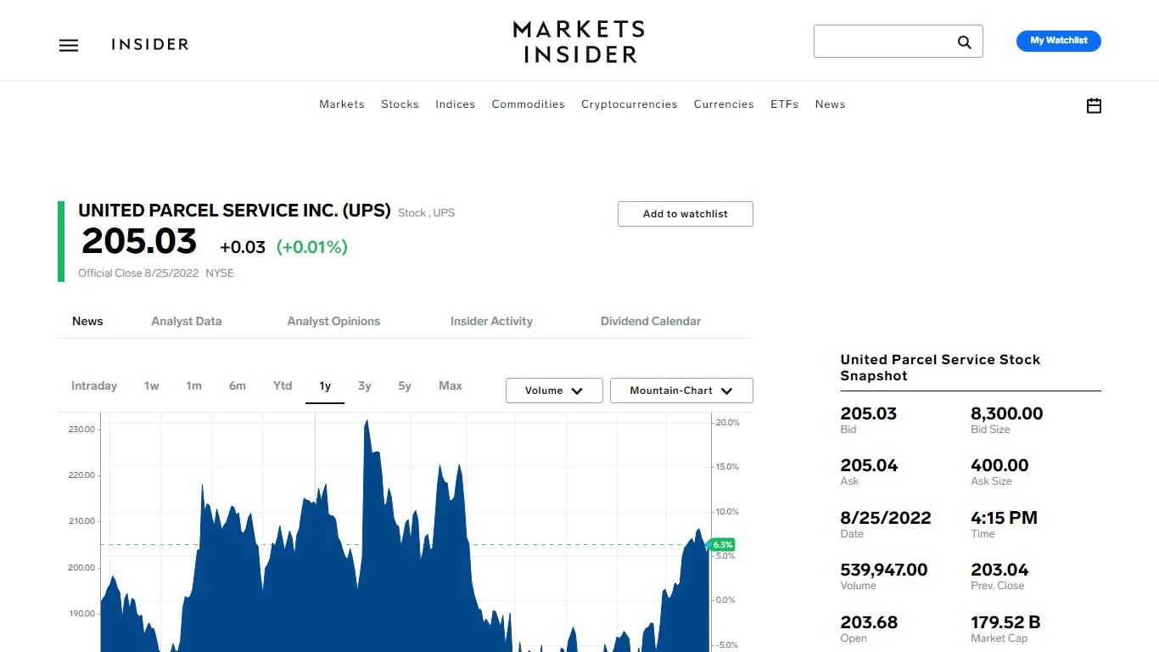
Task: Click the 203.04 Prev. Close value
Action: 999,570
